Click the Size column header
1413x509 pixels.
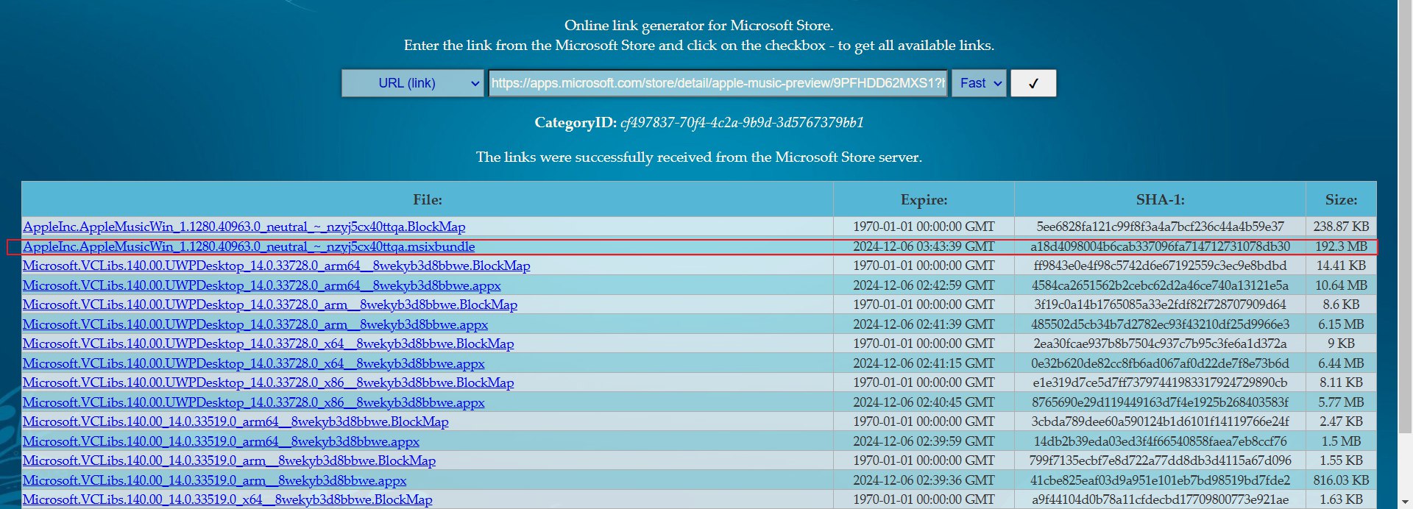point(1341,199)
